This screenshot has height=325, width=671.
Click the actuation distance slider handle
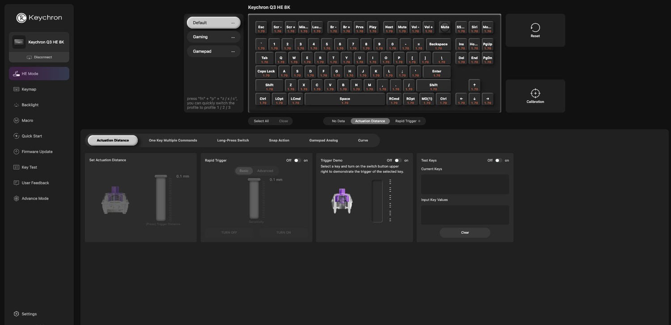(161, 177)
